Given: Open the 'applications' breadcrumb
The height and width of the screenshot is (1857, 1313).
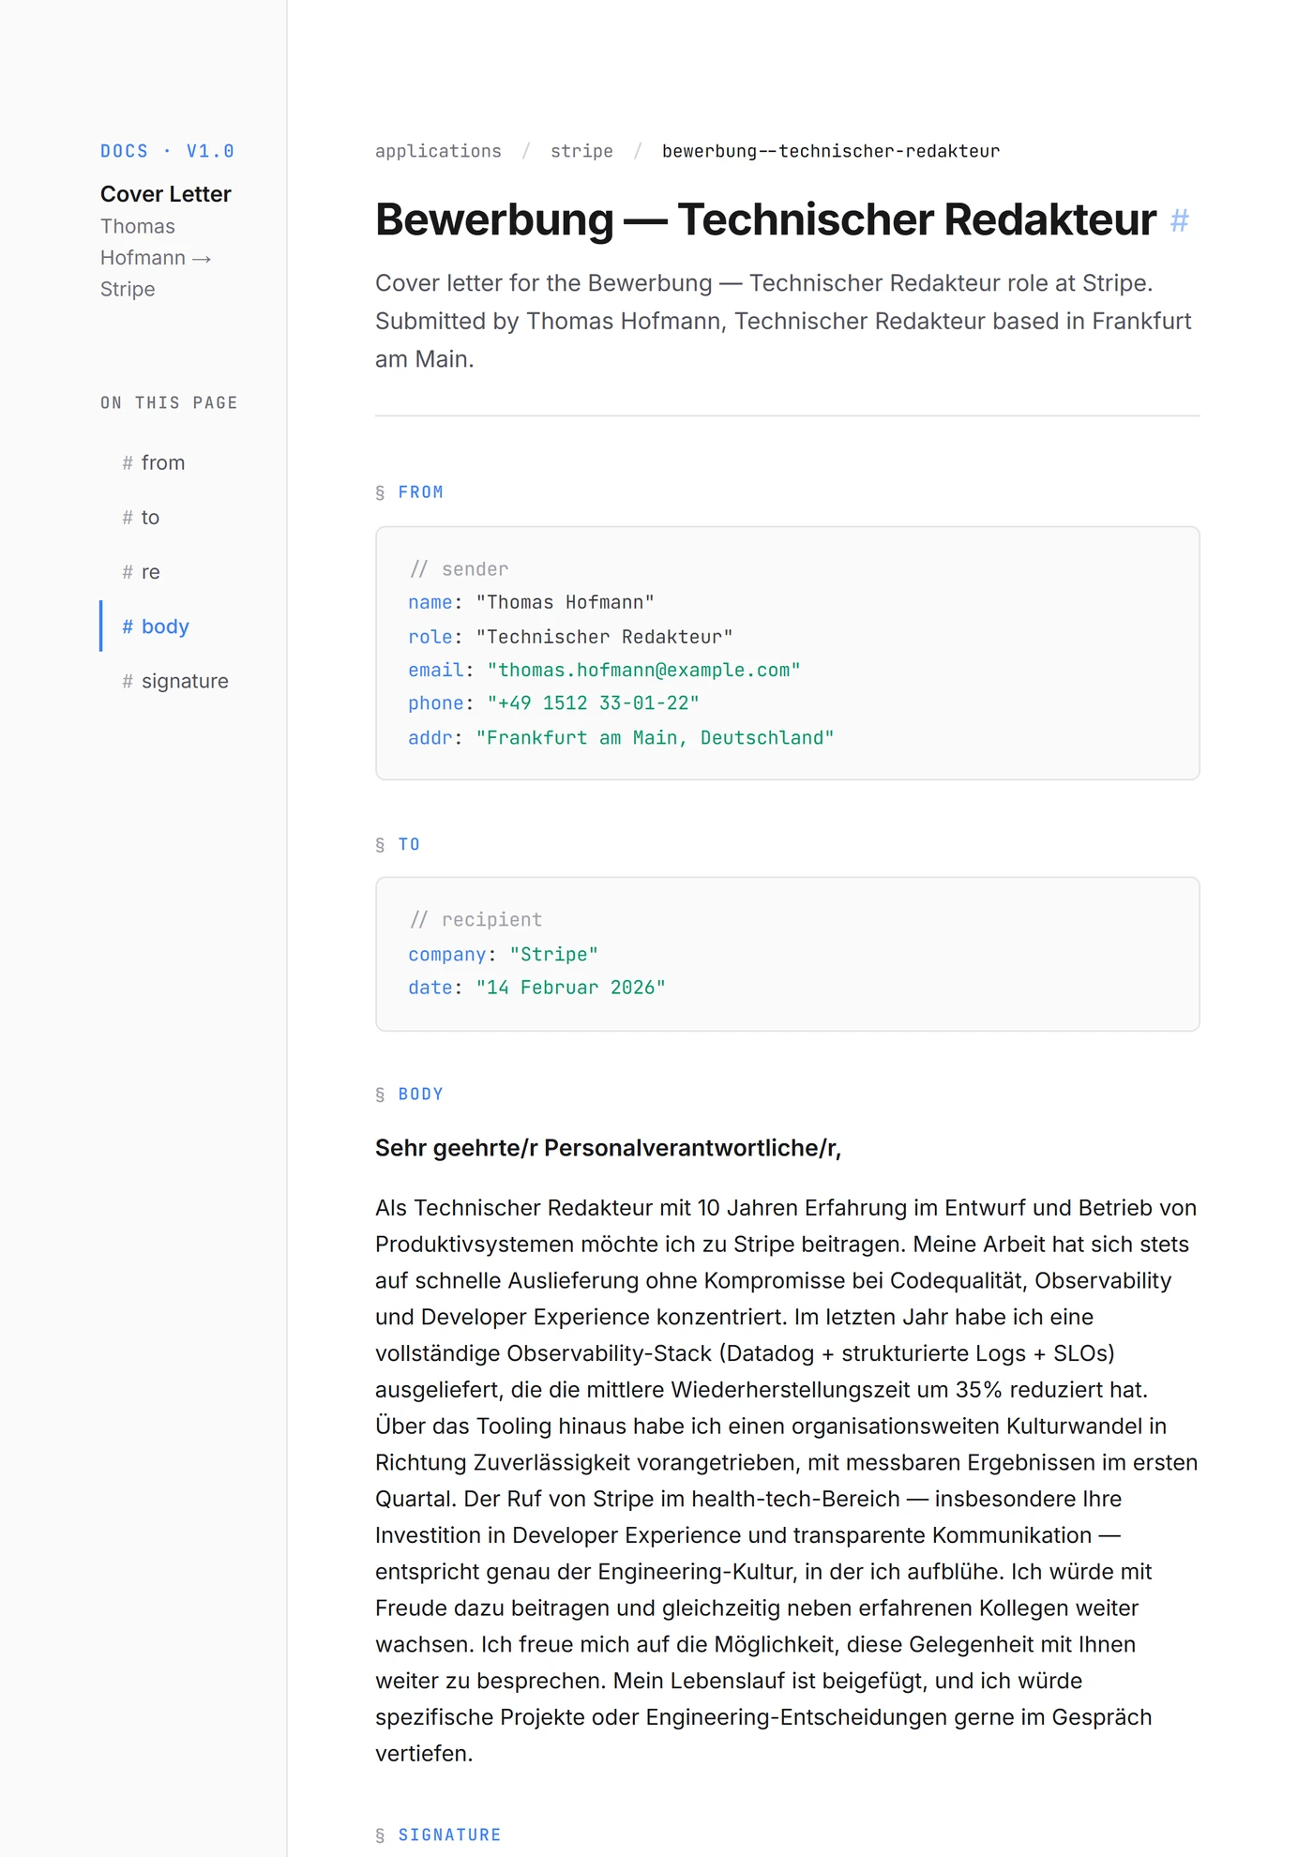Looking at the screenshot, I should tap(438, 151).
